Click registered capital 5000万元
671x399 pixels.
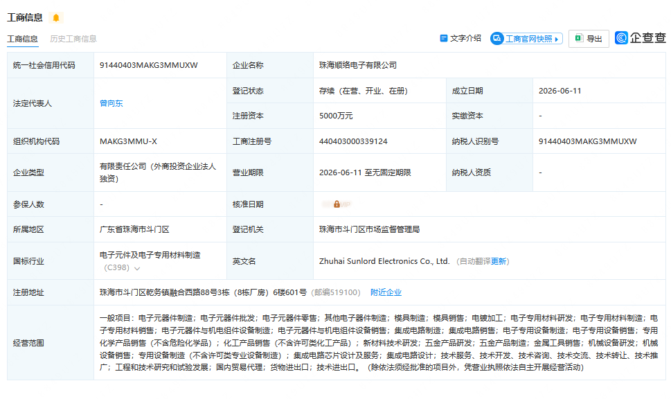(336, 116)
